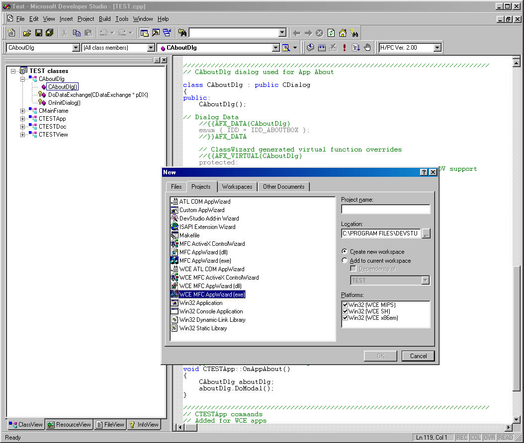Viewport: 524px width, 443px height.
Task: Select Add to current workspace radio button
Action: 345,260
